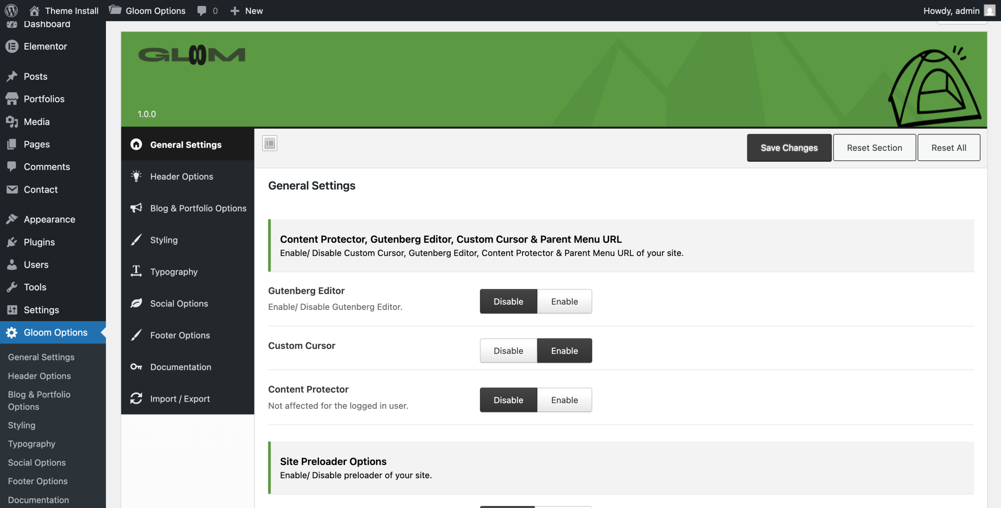Click the Header Options lightbulb icon

136,176
